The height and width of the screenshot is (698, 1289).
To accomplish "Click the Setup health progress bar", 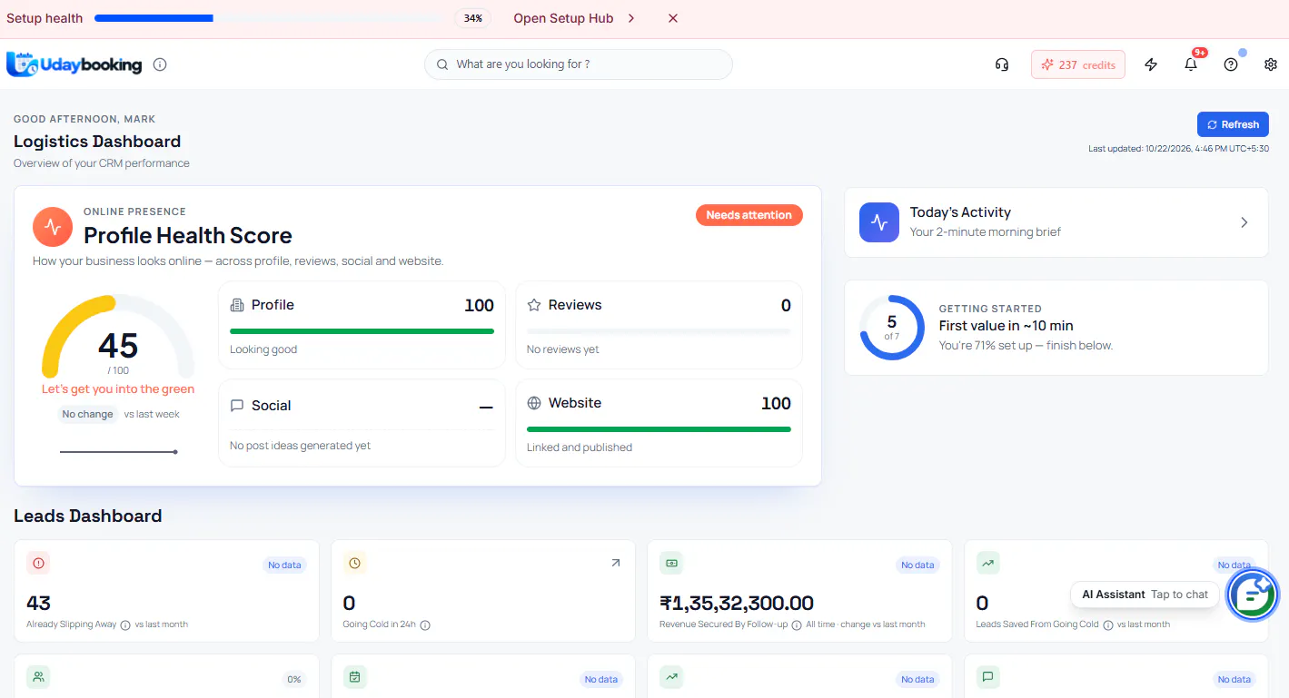I will point(267,18).
